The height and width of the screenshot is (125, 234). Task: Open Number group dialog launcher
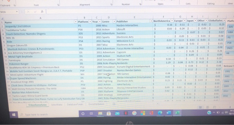[x=140, y=4]
